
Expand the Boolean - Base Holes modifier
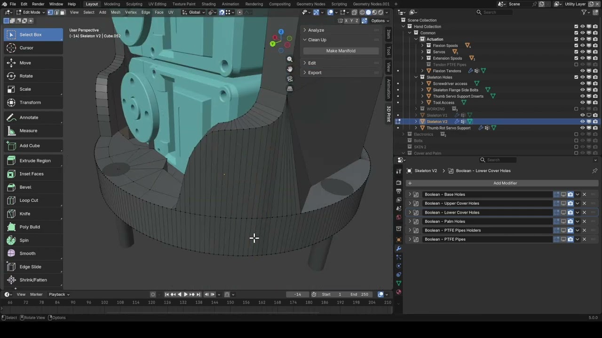(410, 194)
